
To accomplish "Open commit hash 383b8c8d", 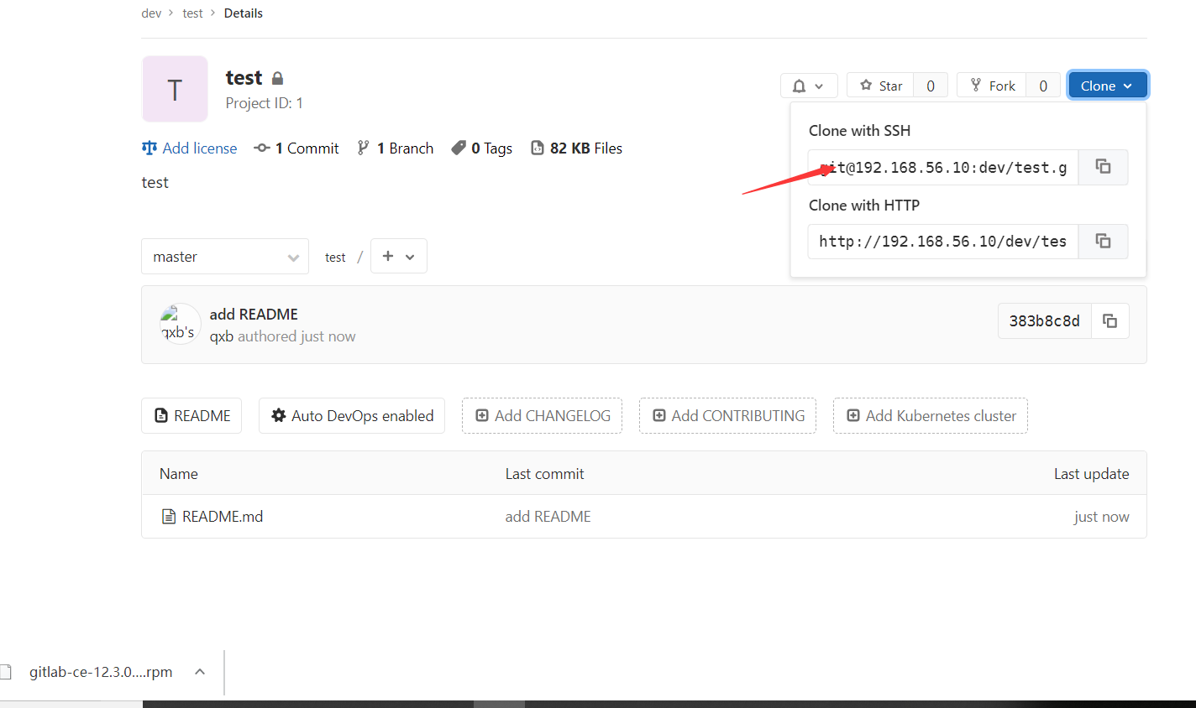I will click(1045, 321).
